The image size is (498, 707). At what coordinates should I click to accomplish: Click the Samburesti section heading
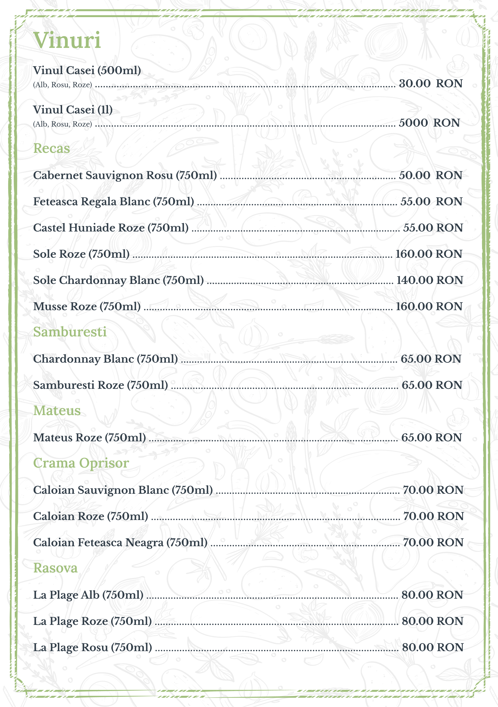point(70,332)
